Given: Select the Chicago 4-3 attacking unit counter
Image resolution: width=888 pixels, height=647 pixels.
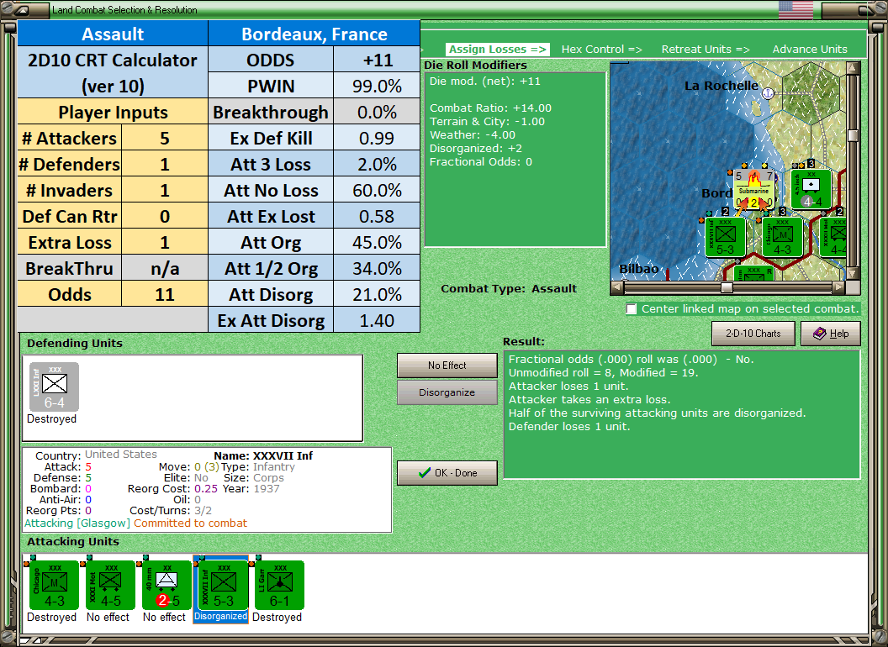Looking at the screenshot, I should click(x=55, y=585).
